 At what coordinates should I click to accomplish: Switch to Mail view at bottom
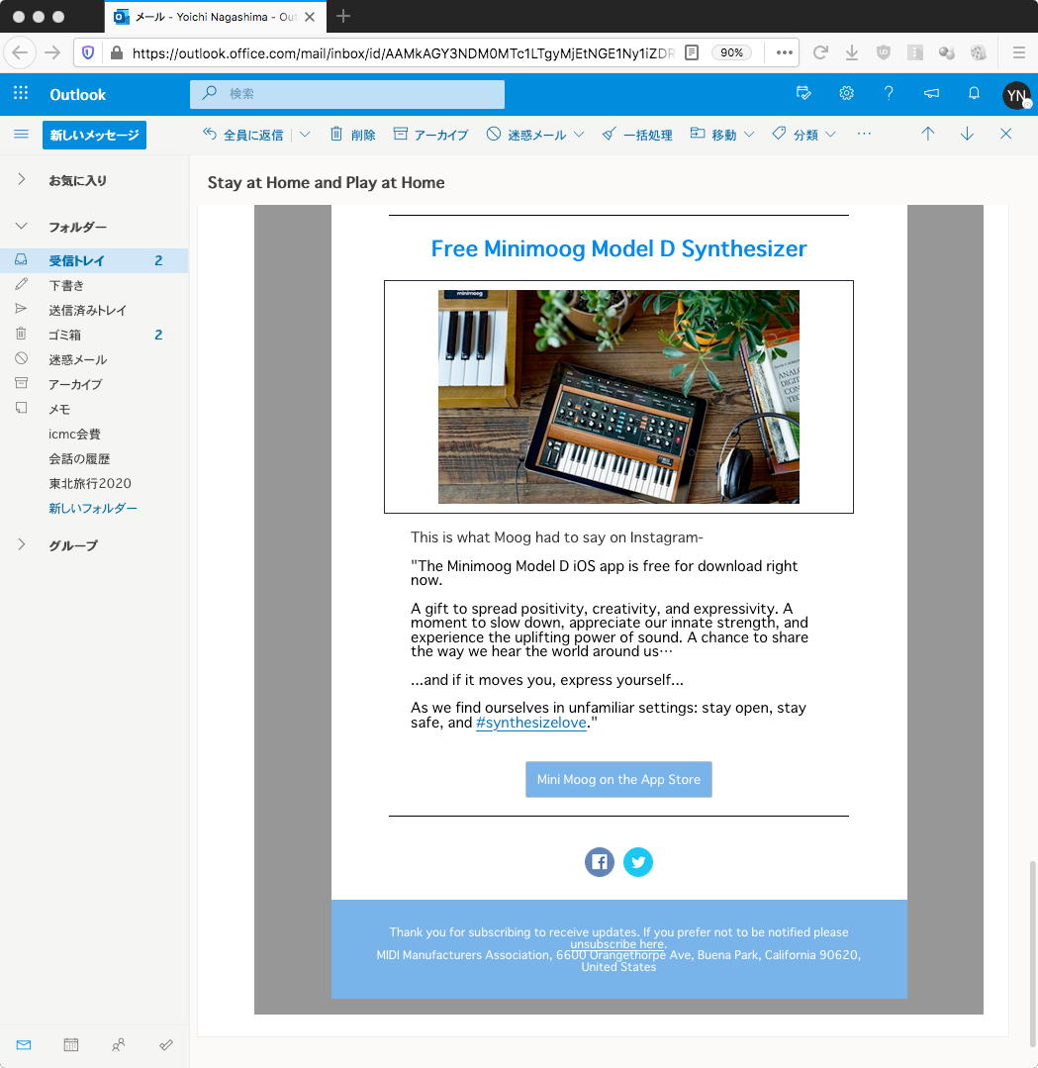[x=24, y=1044]
